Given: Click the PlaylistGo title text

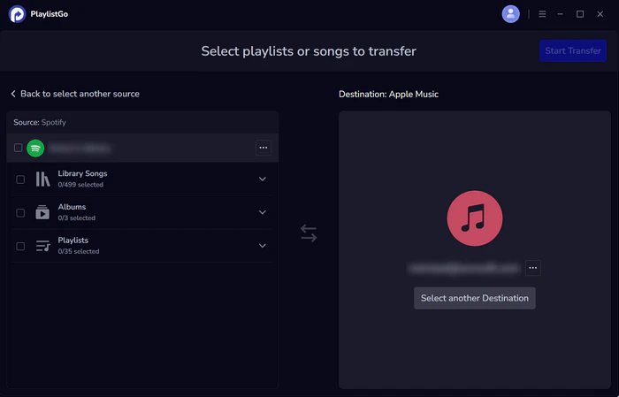Looking at the screenshot, I should click(50, 14).
